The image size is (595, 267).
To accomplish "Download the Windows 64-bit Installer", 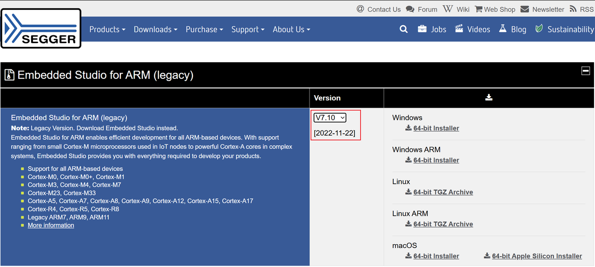I will pyautogui.click(x=436, y=128).
